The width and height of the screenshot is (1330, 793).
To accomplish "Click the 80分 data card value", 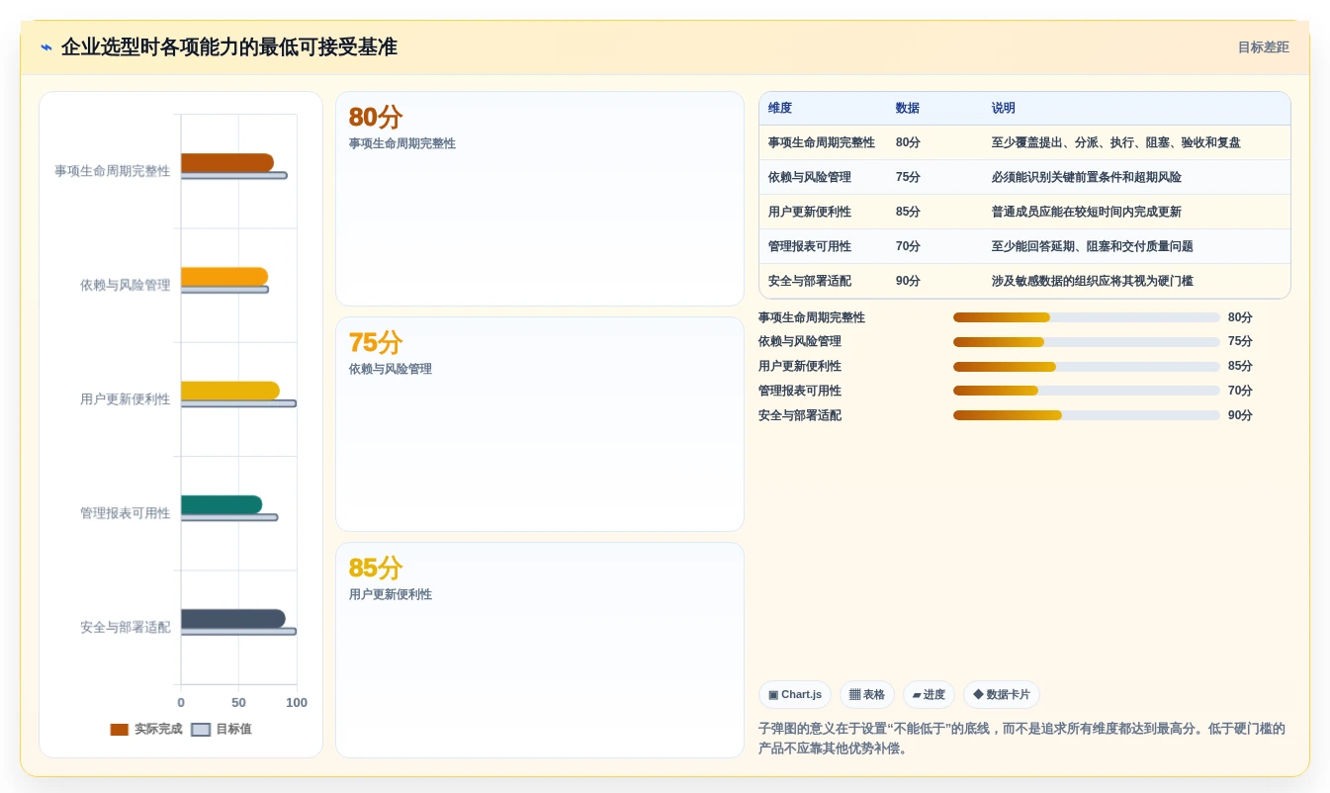I will point(376,117).
